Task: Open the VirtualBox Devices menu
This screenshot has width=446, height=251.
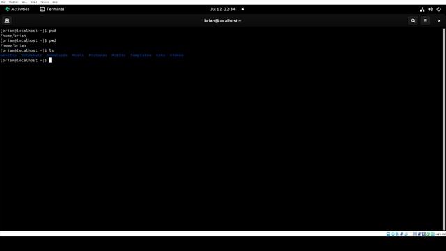Action: tap(45, 2)
